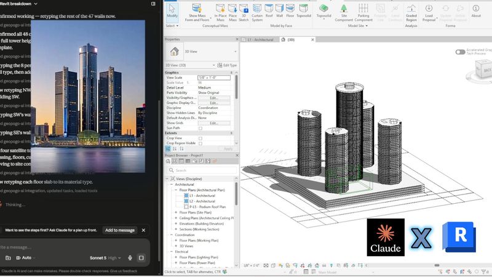The width and height of the screenshot is (492, 277).
Task: Dismiss the plan suggestion banner
Action: point(143,230)
